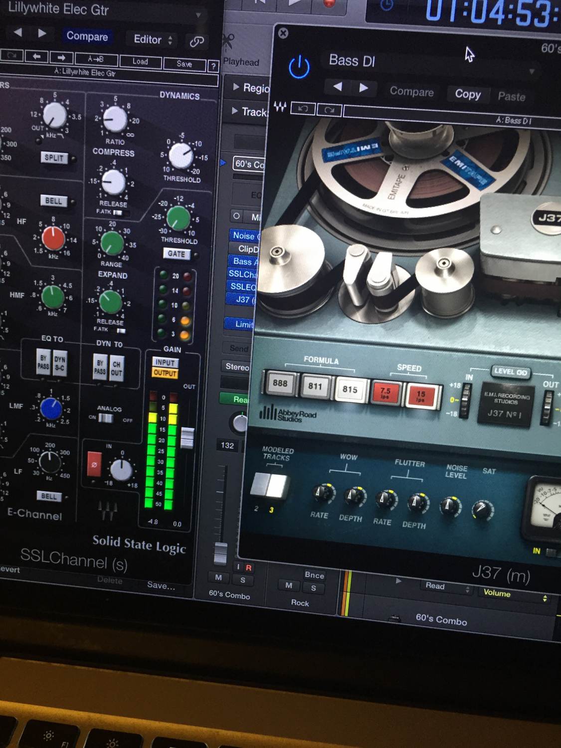Click the green gate THRESHOLD knob
561x748 pixels.
pos(178,218)
